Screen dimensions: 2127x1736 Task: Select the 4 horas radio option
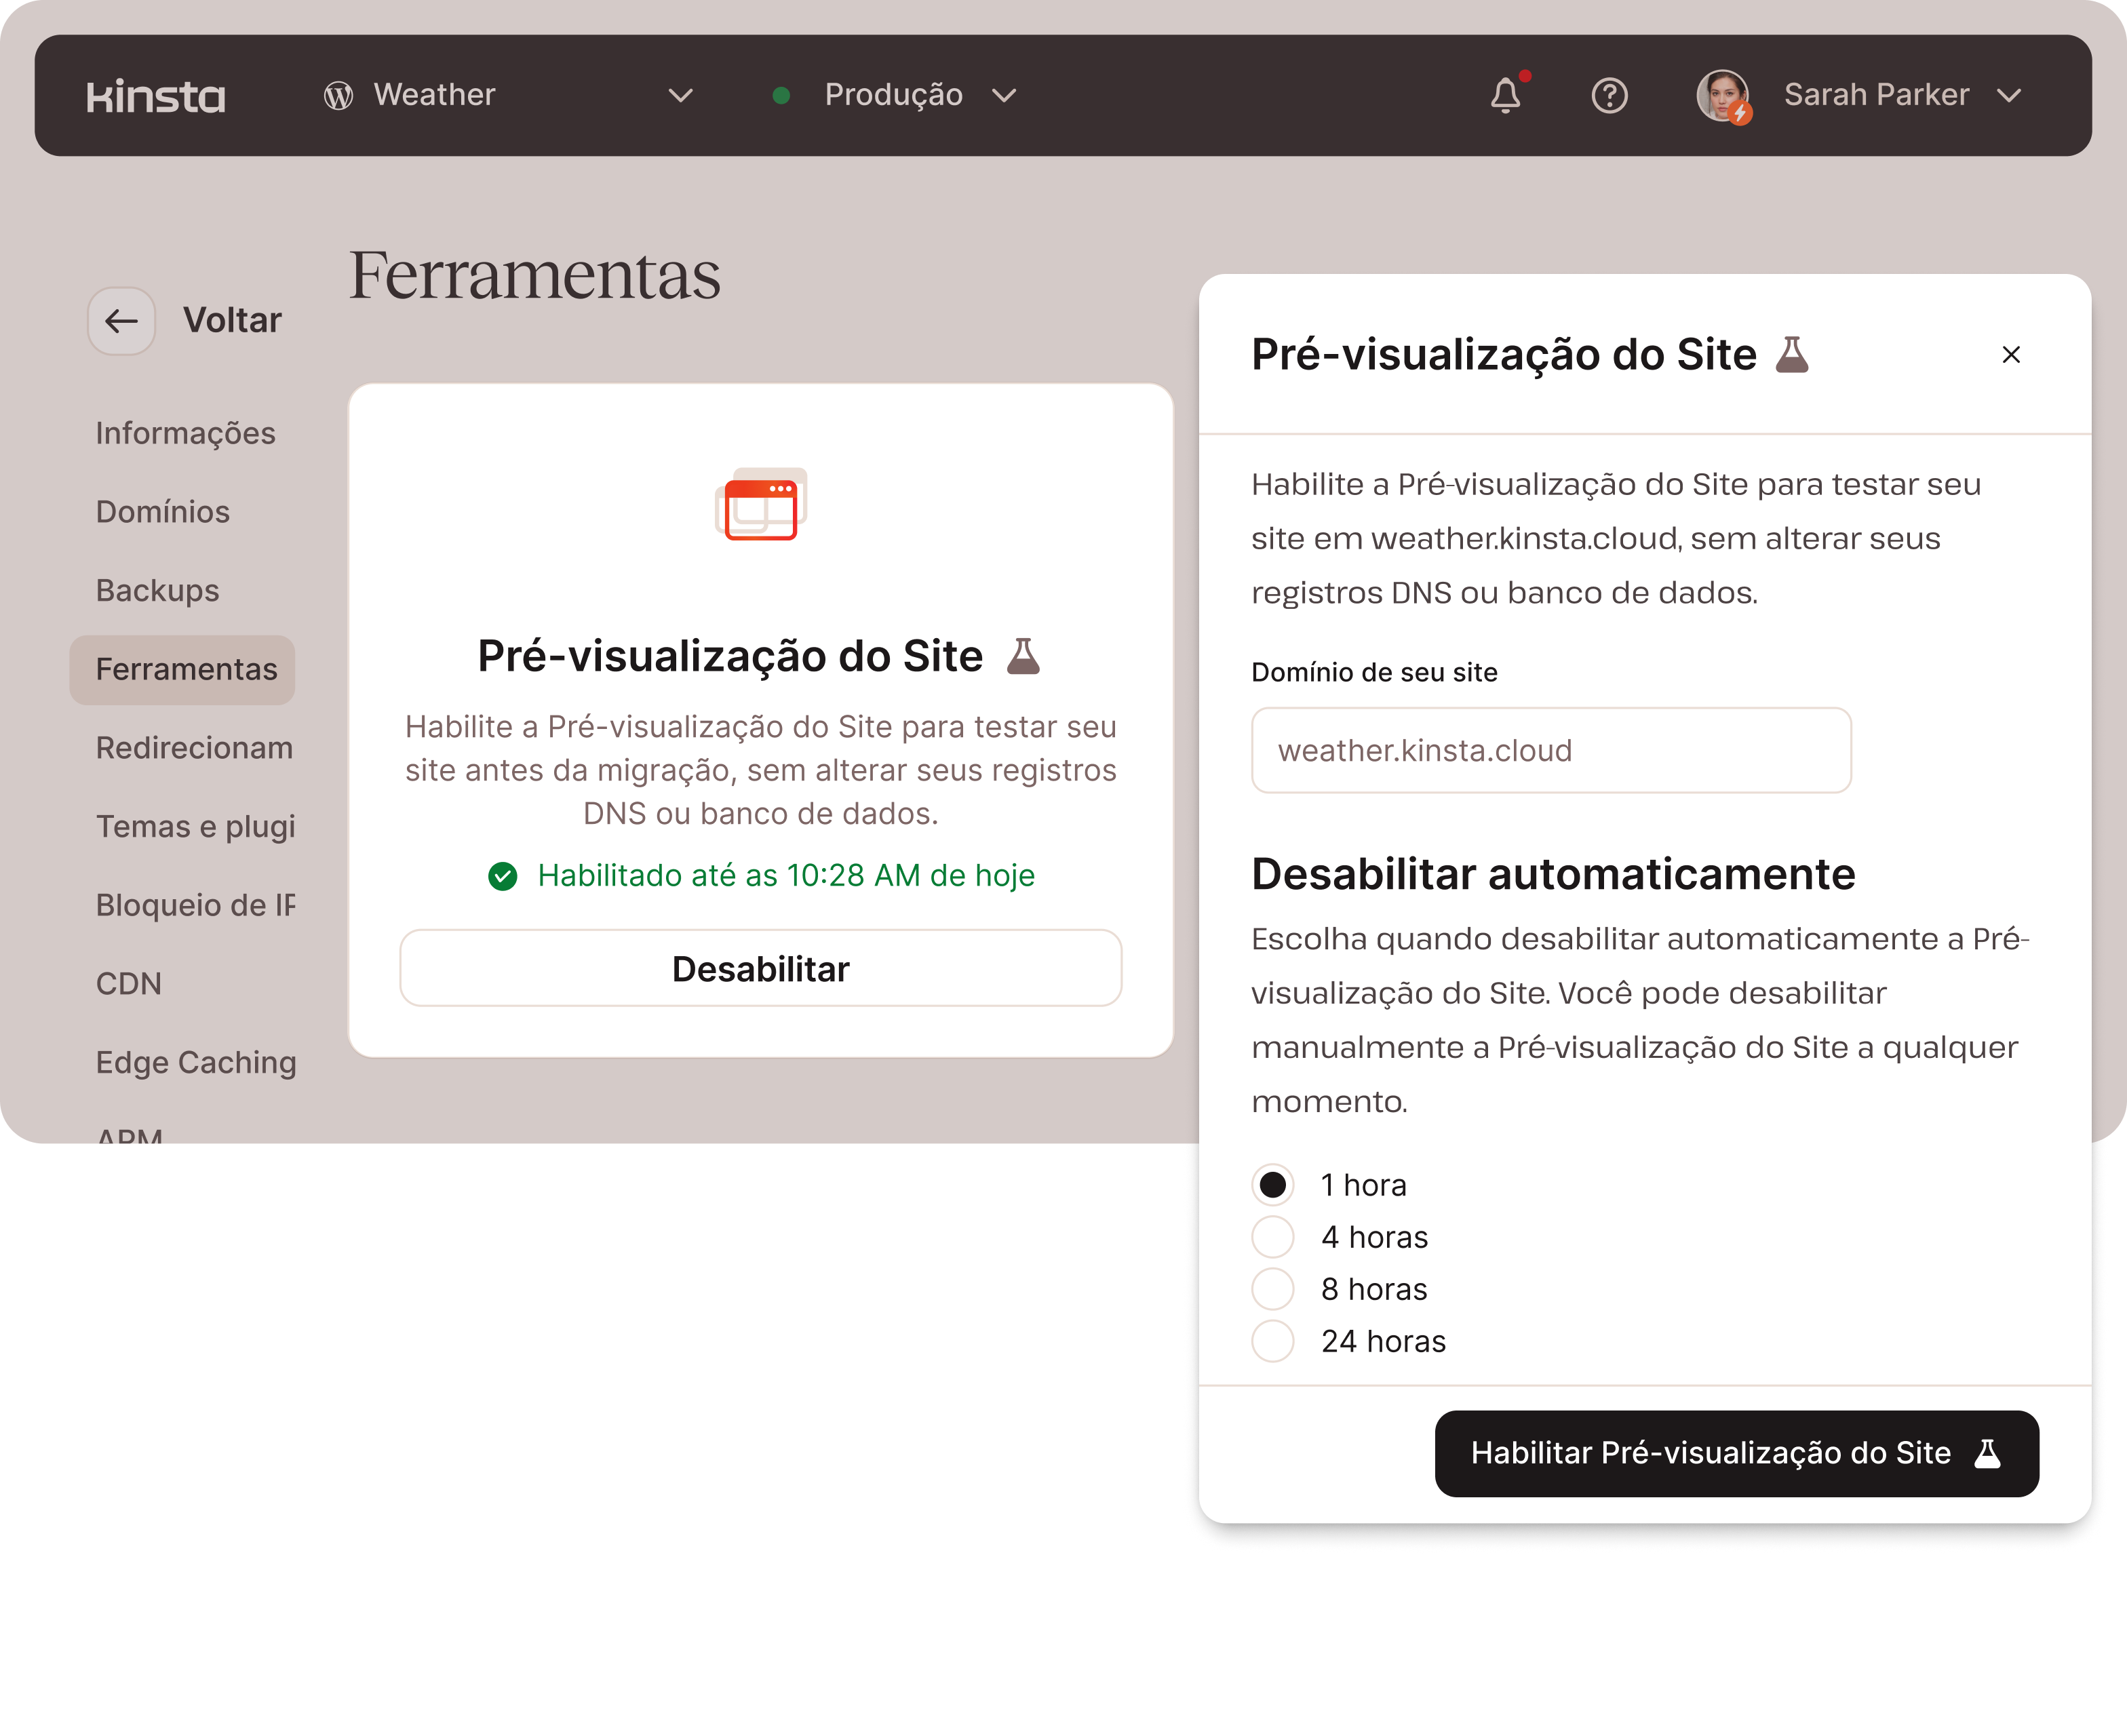(x=1273, y=1237)
